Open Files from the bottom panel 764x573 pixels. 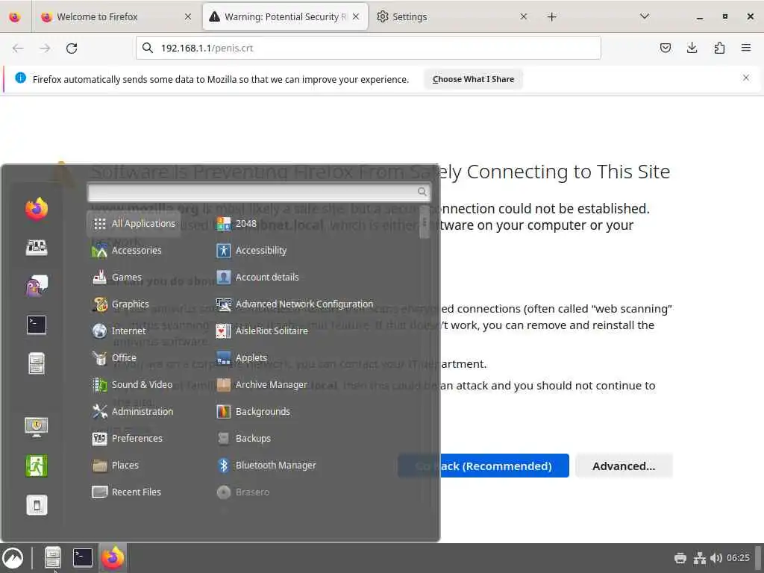tap(53, 558)
